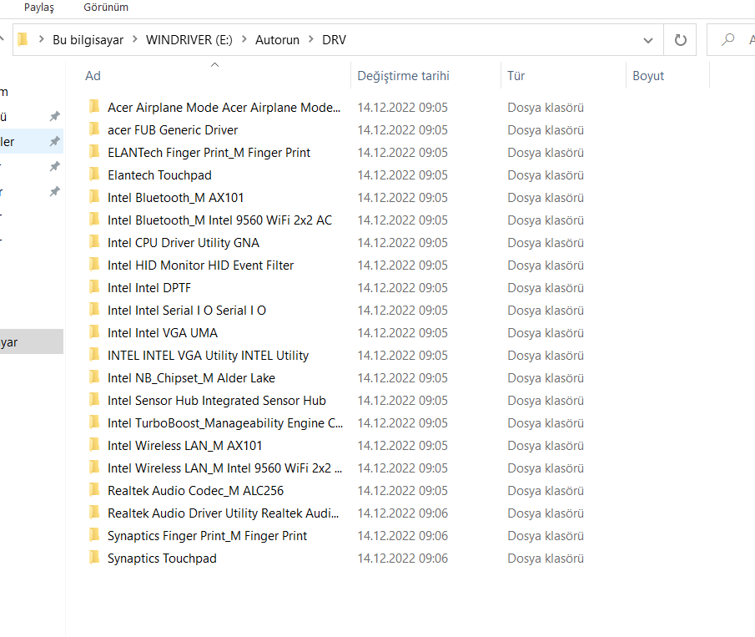Expand the chevron after Autorun
755x637 pixels.
tap(311, 39)
